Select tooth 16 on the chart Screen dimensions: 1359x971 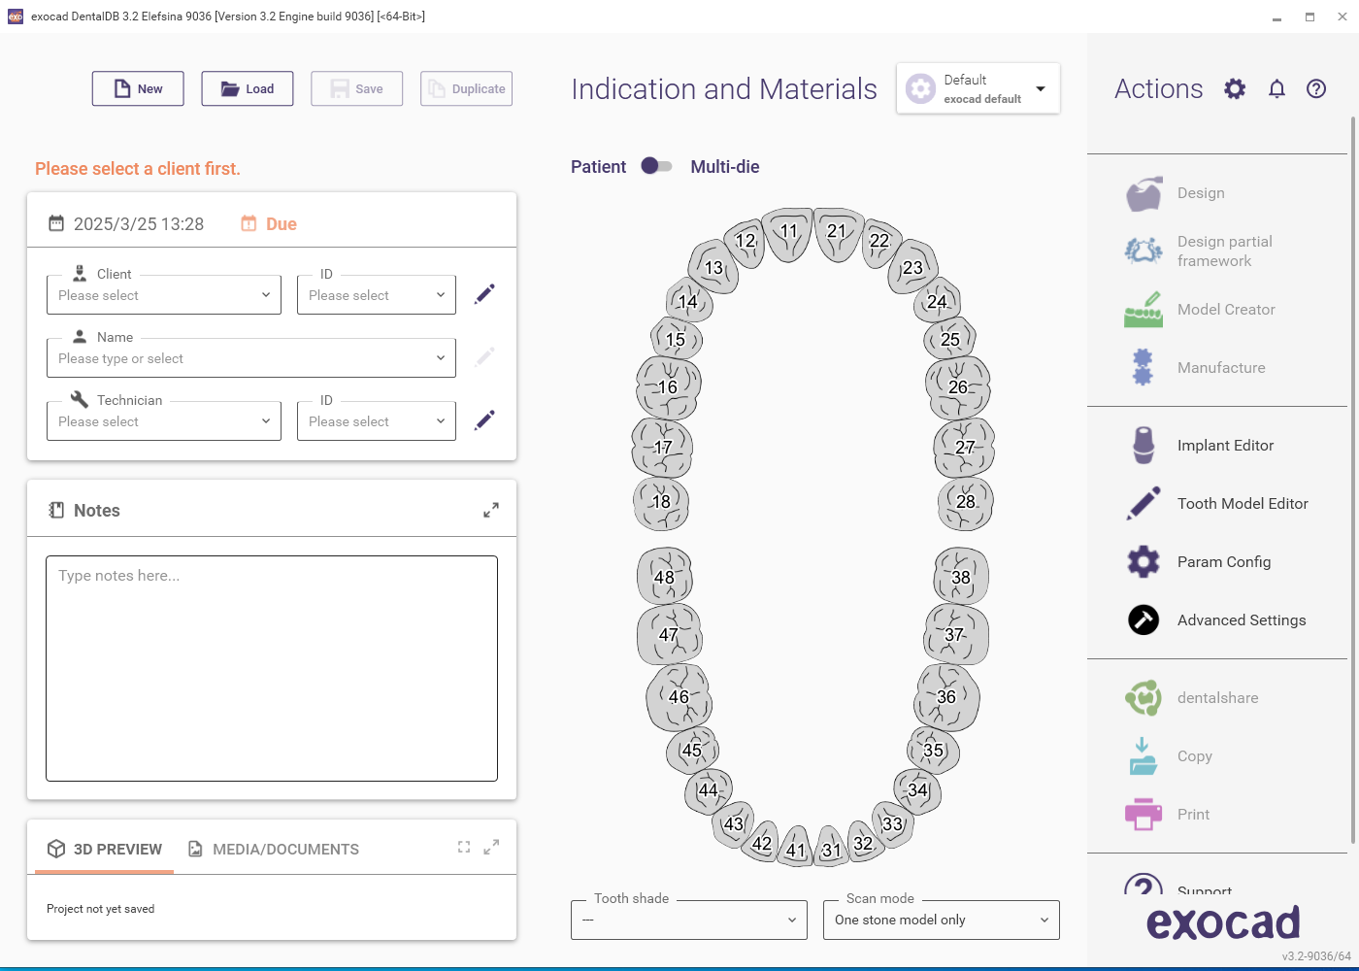[x=668, y=386]
